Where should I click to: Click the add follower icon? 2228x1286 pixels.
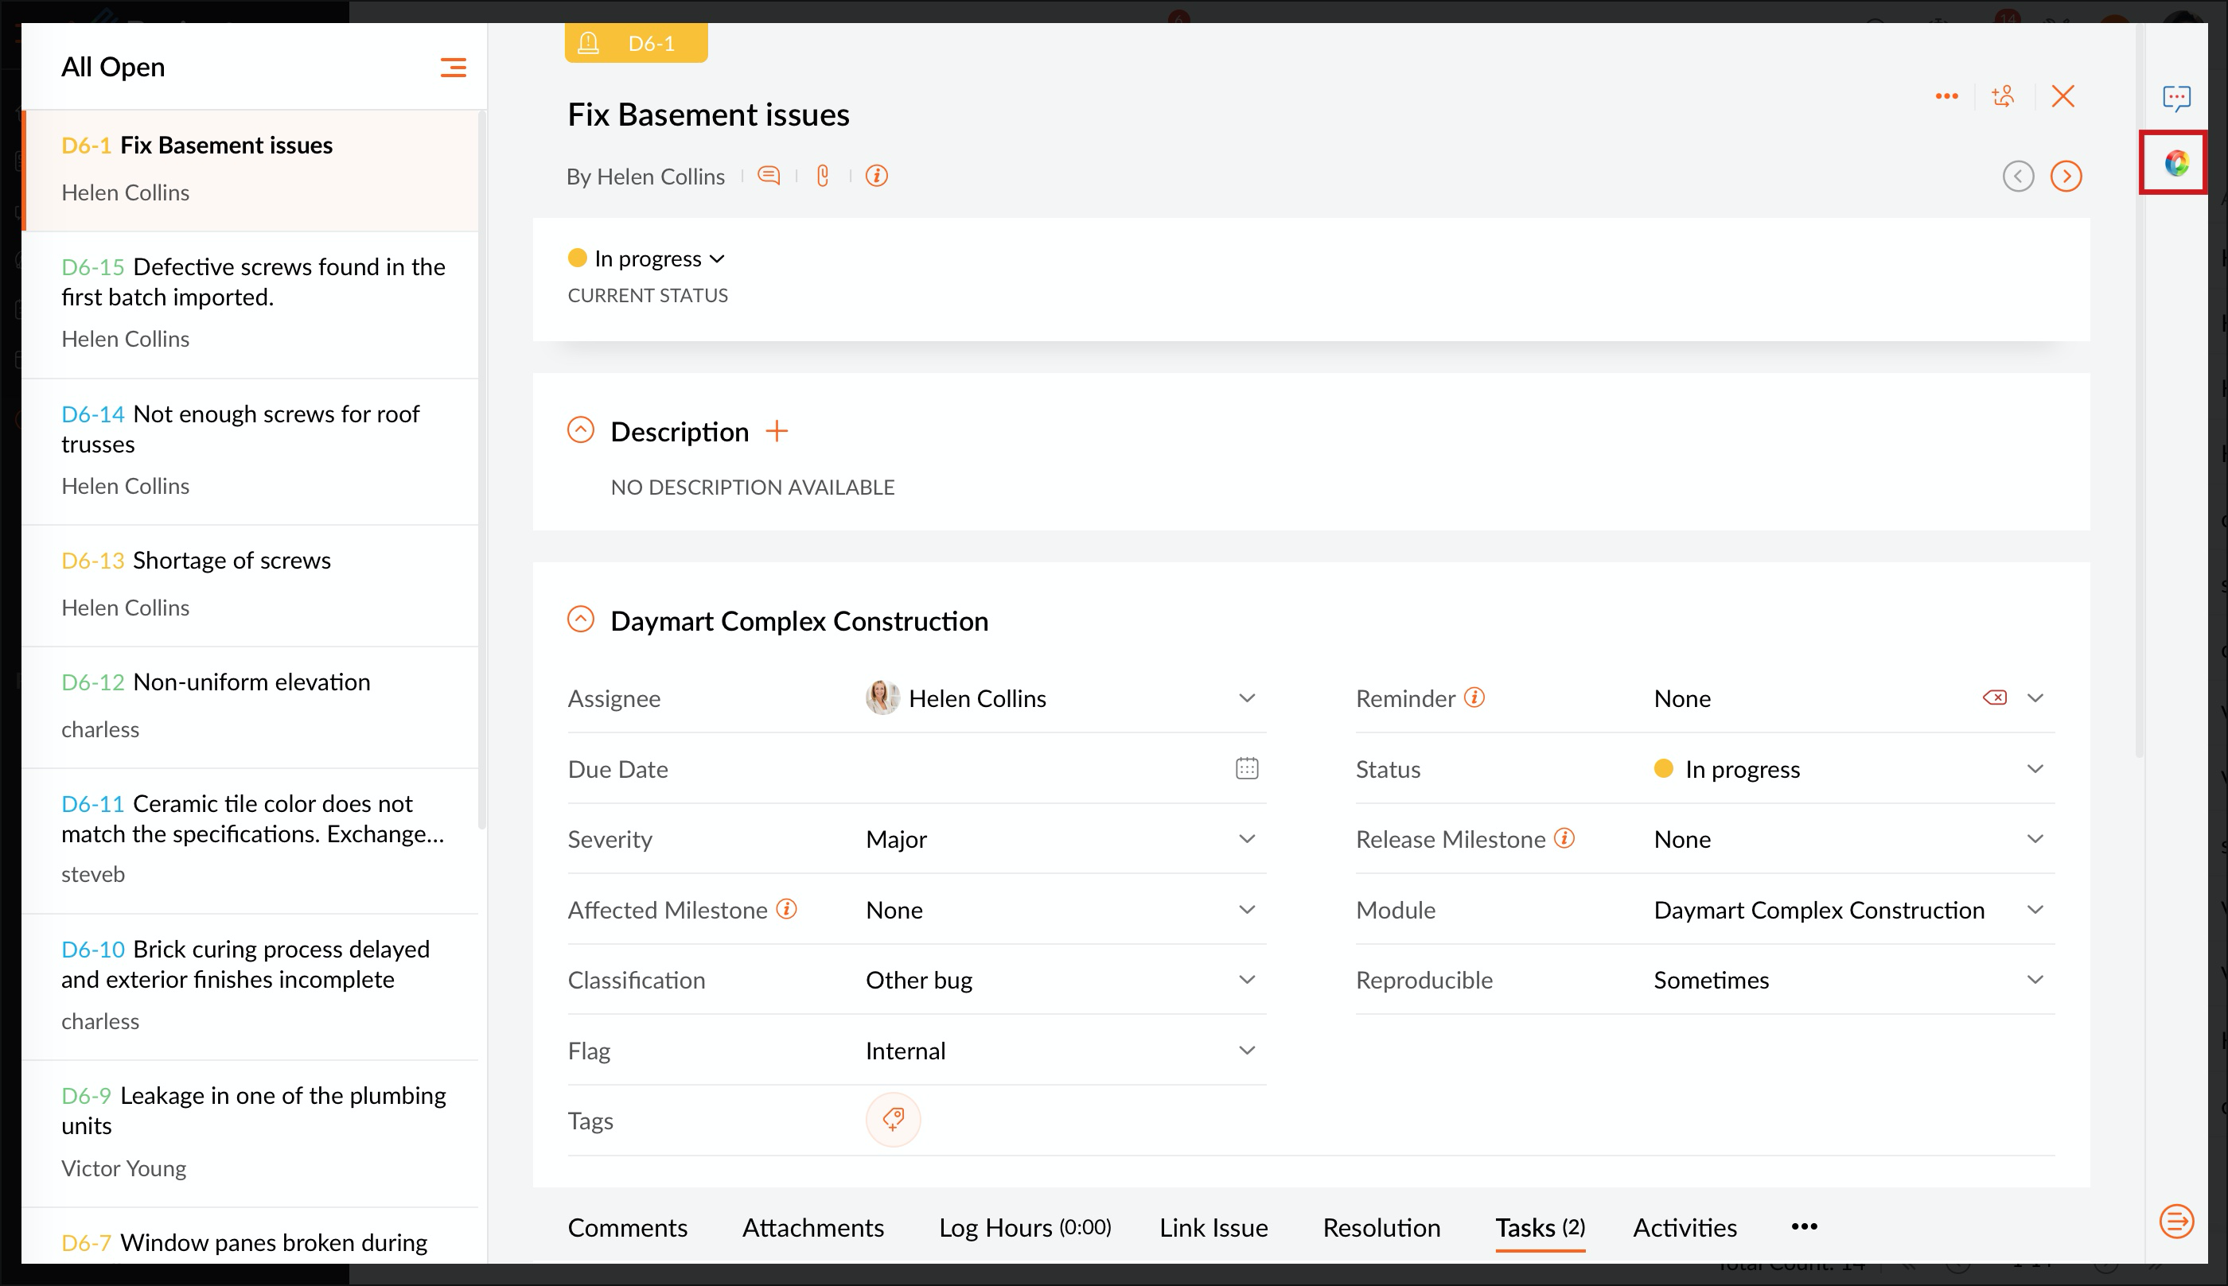(x=2004, y=96)
